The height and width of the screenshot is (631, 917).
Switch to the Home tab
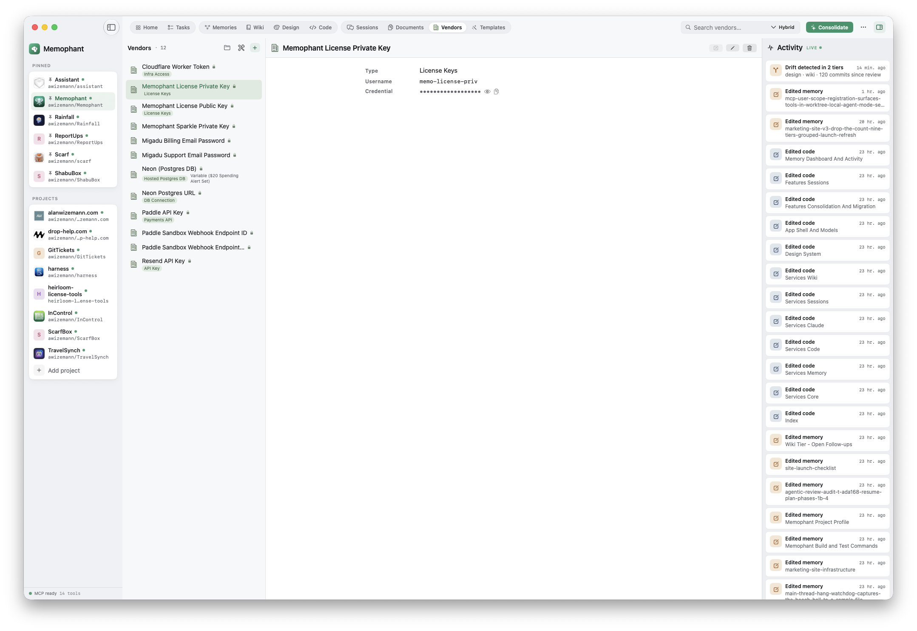(147, 27)
